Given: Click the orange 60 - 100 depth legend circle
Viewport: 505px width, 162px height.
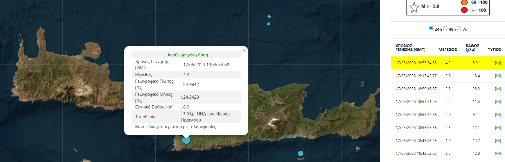Looking at the screenshot, I should [464, 2].
